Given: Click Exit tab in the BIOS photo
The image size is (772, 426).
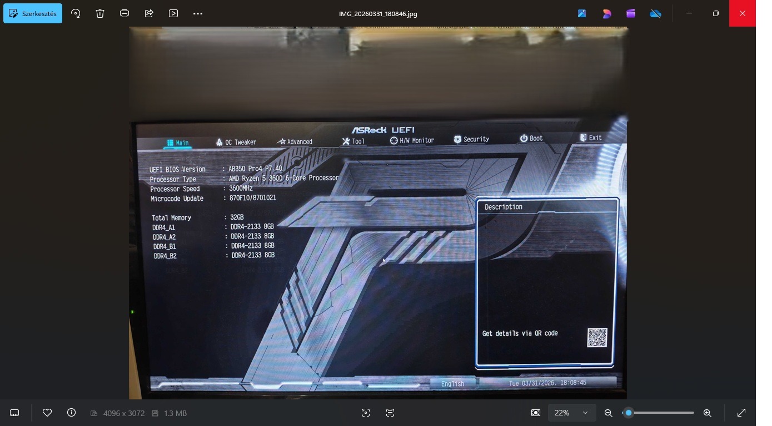Looking at the screenshot, I should pos(591,138).
